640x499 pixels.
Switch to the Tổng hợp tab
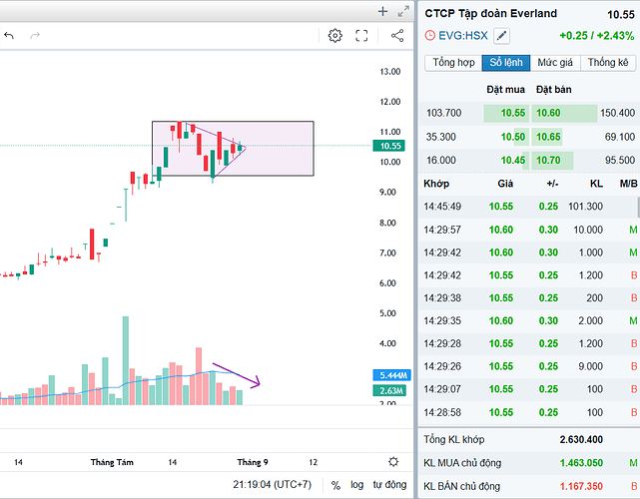(452, 63)
